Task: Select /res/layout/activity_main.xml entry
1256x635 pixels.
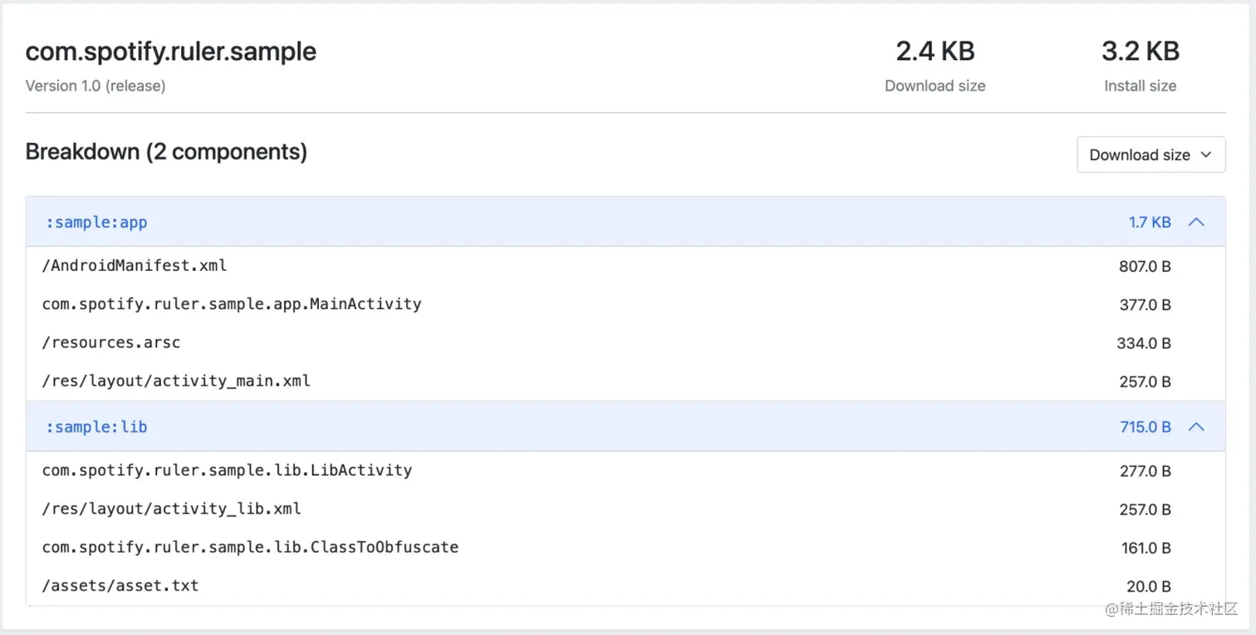Action: tap(176, 381)
